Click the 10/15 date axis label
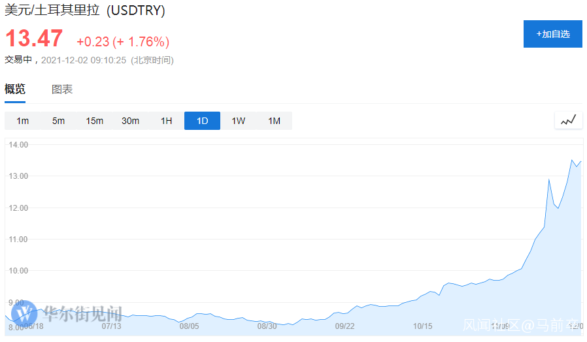The width and height of the screenshot is (587, 342). coord(423,326)
